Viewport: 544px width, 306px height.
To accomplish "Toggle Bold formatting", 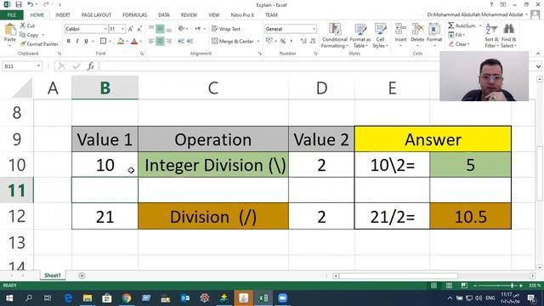I will coord(68,42).
